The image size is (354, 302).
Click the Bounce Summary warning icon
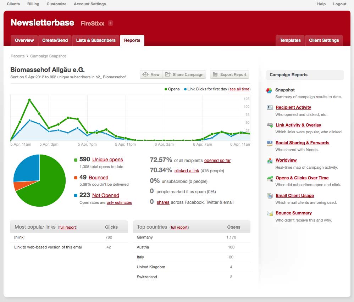point(270,213)
